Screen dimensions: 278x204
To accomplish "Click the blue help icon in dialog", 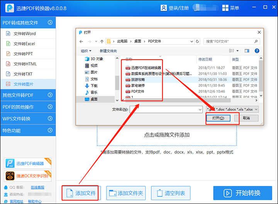I will tap(257, 51).
